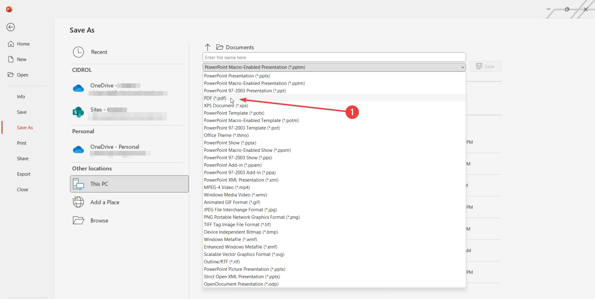Select Save in the left sidebar

pyautogui.click(x=22, y=112)
